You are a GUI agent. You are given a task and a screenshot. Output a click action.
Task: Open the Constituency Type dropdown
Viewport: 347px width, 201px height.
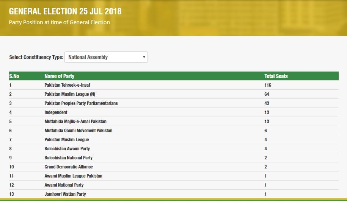click(x=106, y=57)
